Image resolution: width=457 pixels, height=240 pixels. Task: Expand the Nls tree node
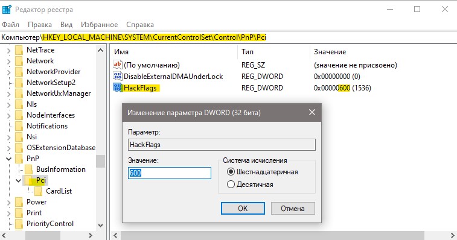8,105
